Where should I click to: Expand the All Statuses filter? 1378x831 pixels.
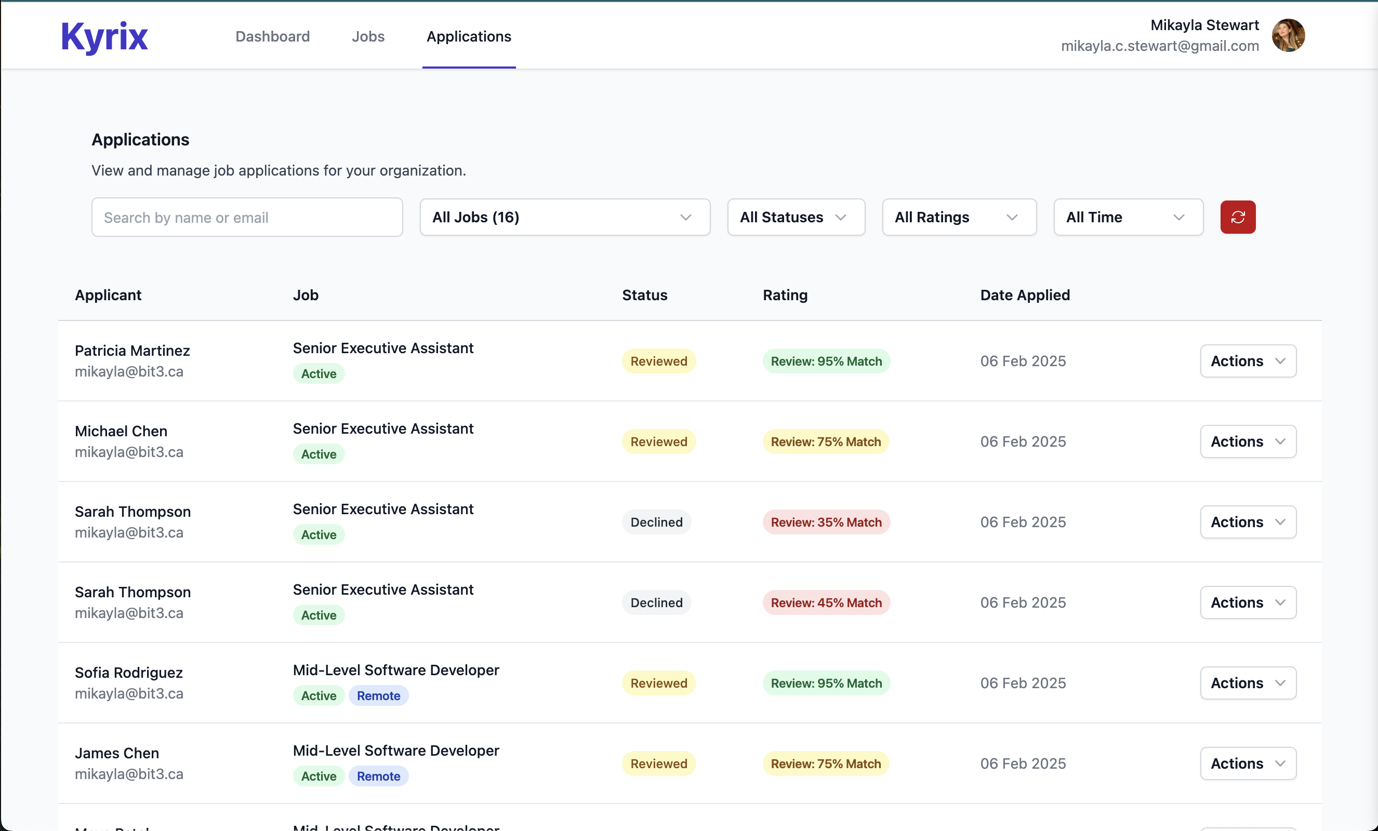(795, 217)
